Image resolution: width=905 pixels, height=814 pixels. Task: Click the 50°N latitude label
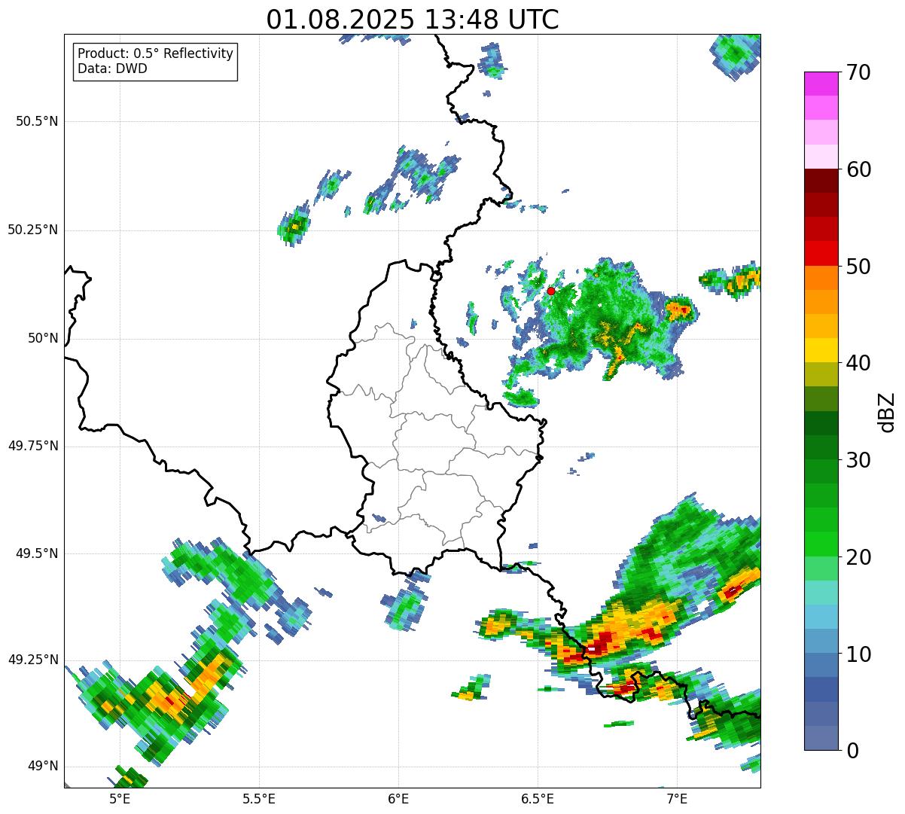coord(43,338)
